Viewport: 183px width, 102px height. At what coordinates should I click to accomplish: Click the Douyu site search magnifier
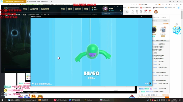127,12
